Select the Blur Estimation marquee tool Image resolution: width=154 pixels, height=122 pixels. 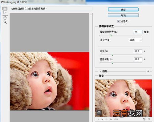(x=5, y=9)
